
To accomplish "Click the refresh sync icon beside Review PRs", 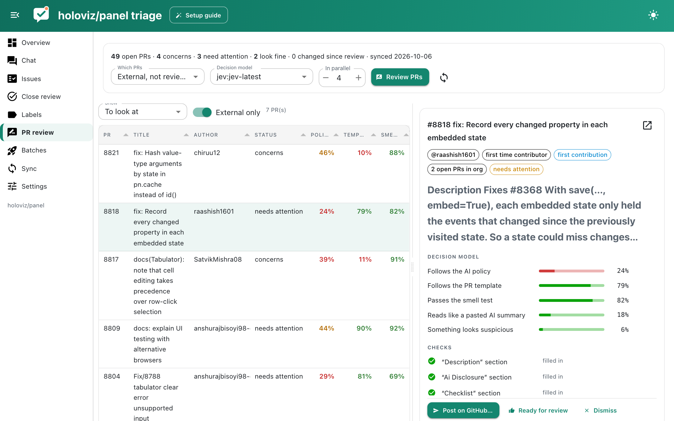I will (444, 77).
